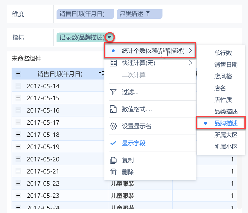Image resolution: width=248 pixels, height=213 pixels.
Task: Click the filter funnel icon on 品类描述
Action: tap(148, 14)
